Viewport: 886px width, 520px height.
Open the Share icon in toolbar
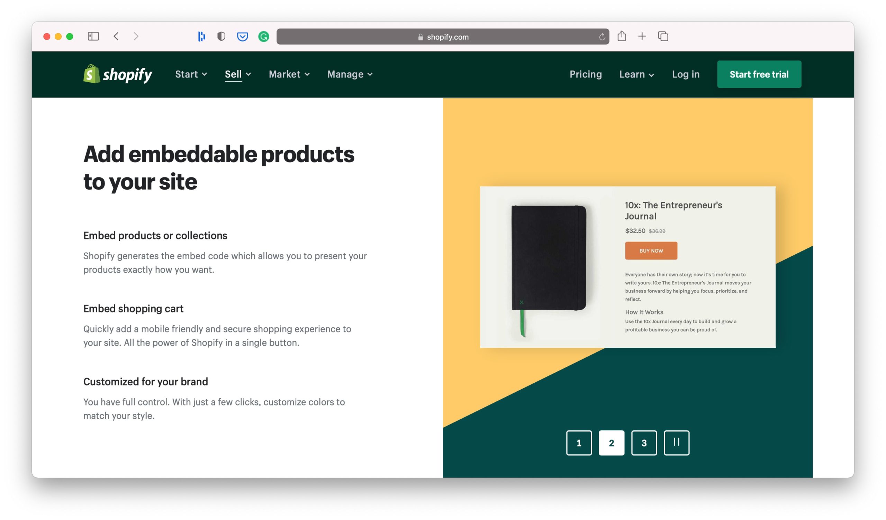622,36
